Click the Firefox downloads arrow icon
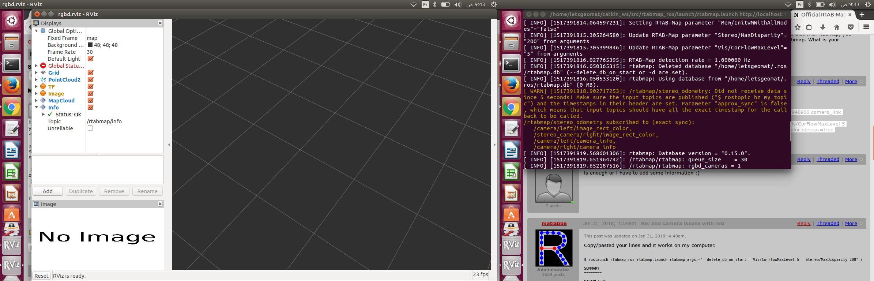This screenshot has height=281, width=874. (x=823, y=27)
